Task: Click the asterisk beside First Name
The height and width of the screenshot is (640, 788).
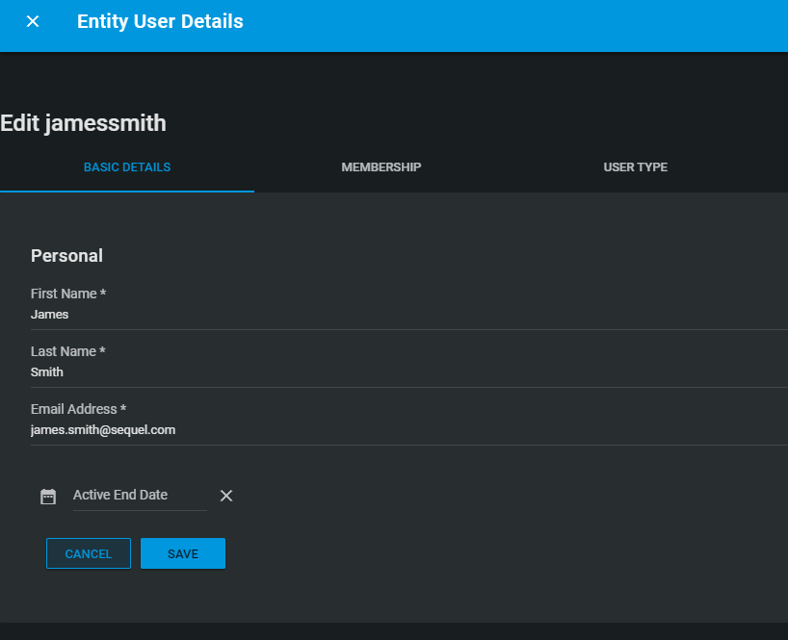Action: click(x=103, y=294)
